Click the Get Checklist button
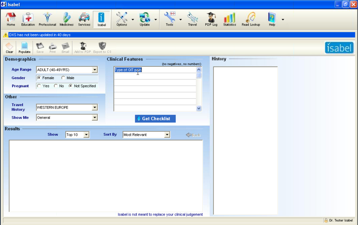This screenshot has height=225, width=358. [155, 119]
